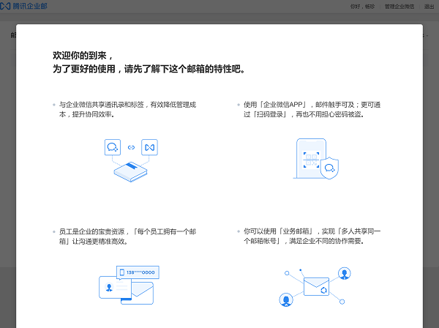Click the link chain icon between apps
Screen dimensions: 439x328
[x=131, y=147]
